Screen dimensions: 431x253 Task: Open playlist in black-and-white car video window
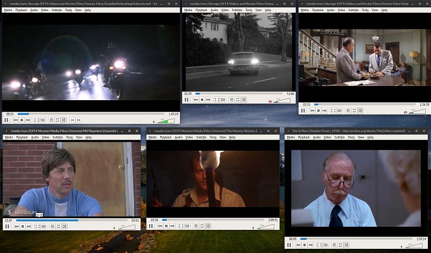click(x=232, y=100)
